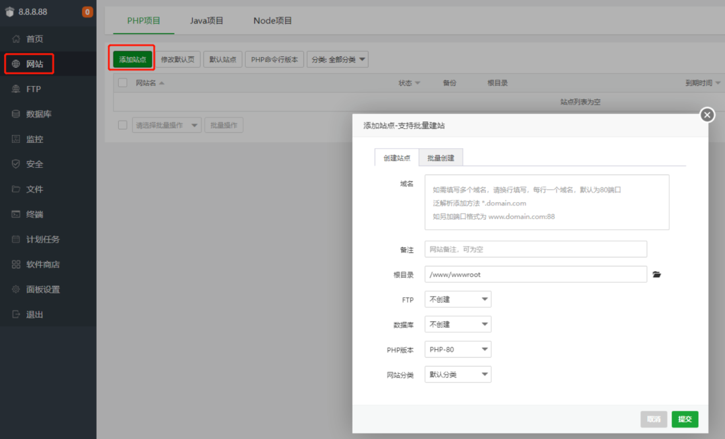Click the 数据库 database icon

click(x=16, y=114)
